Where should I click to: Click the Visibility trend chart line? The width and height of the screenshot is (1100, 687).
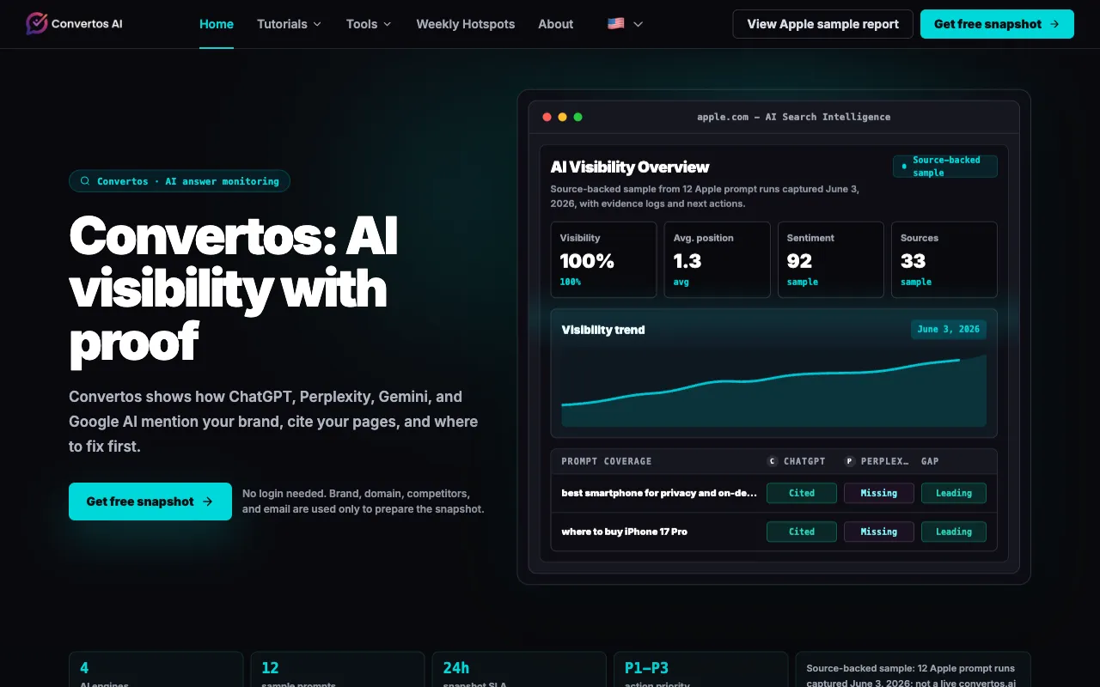click(761, 380)
